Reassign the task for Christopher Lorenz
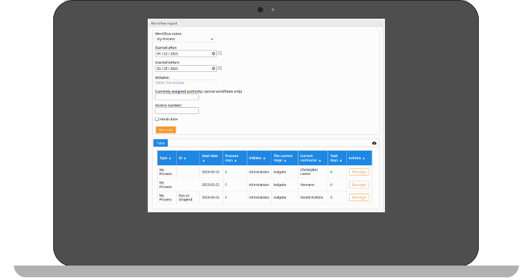This screenshot has height=278, width=532. click(x=359, y=172)
